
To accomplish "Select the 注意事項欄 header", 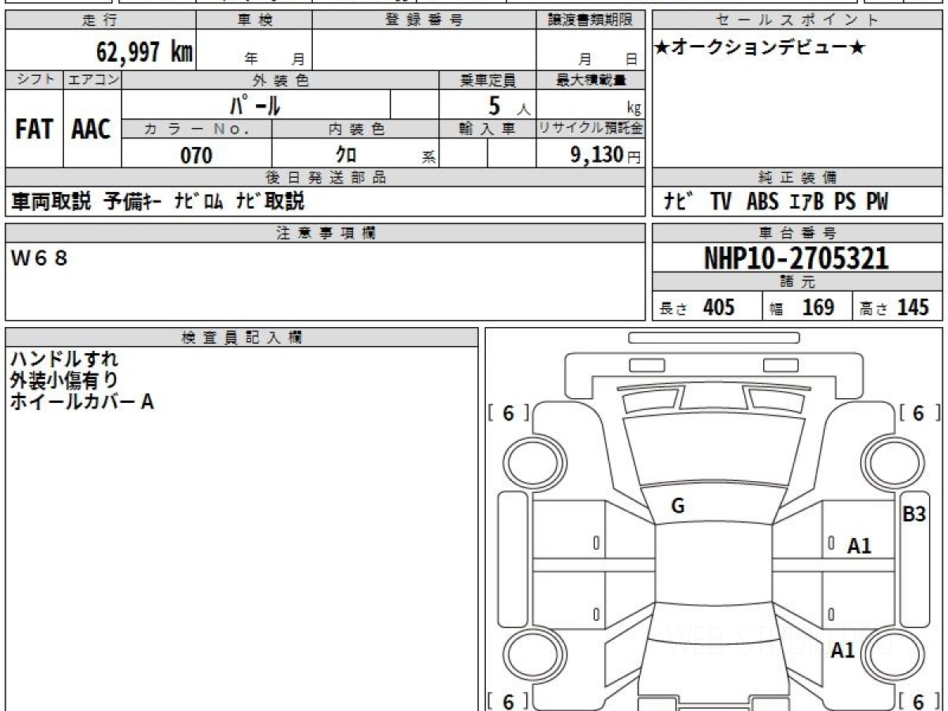I will 325,233.
